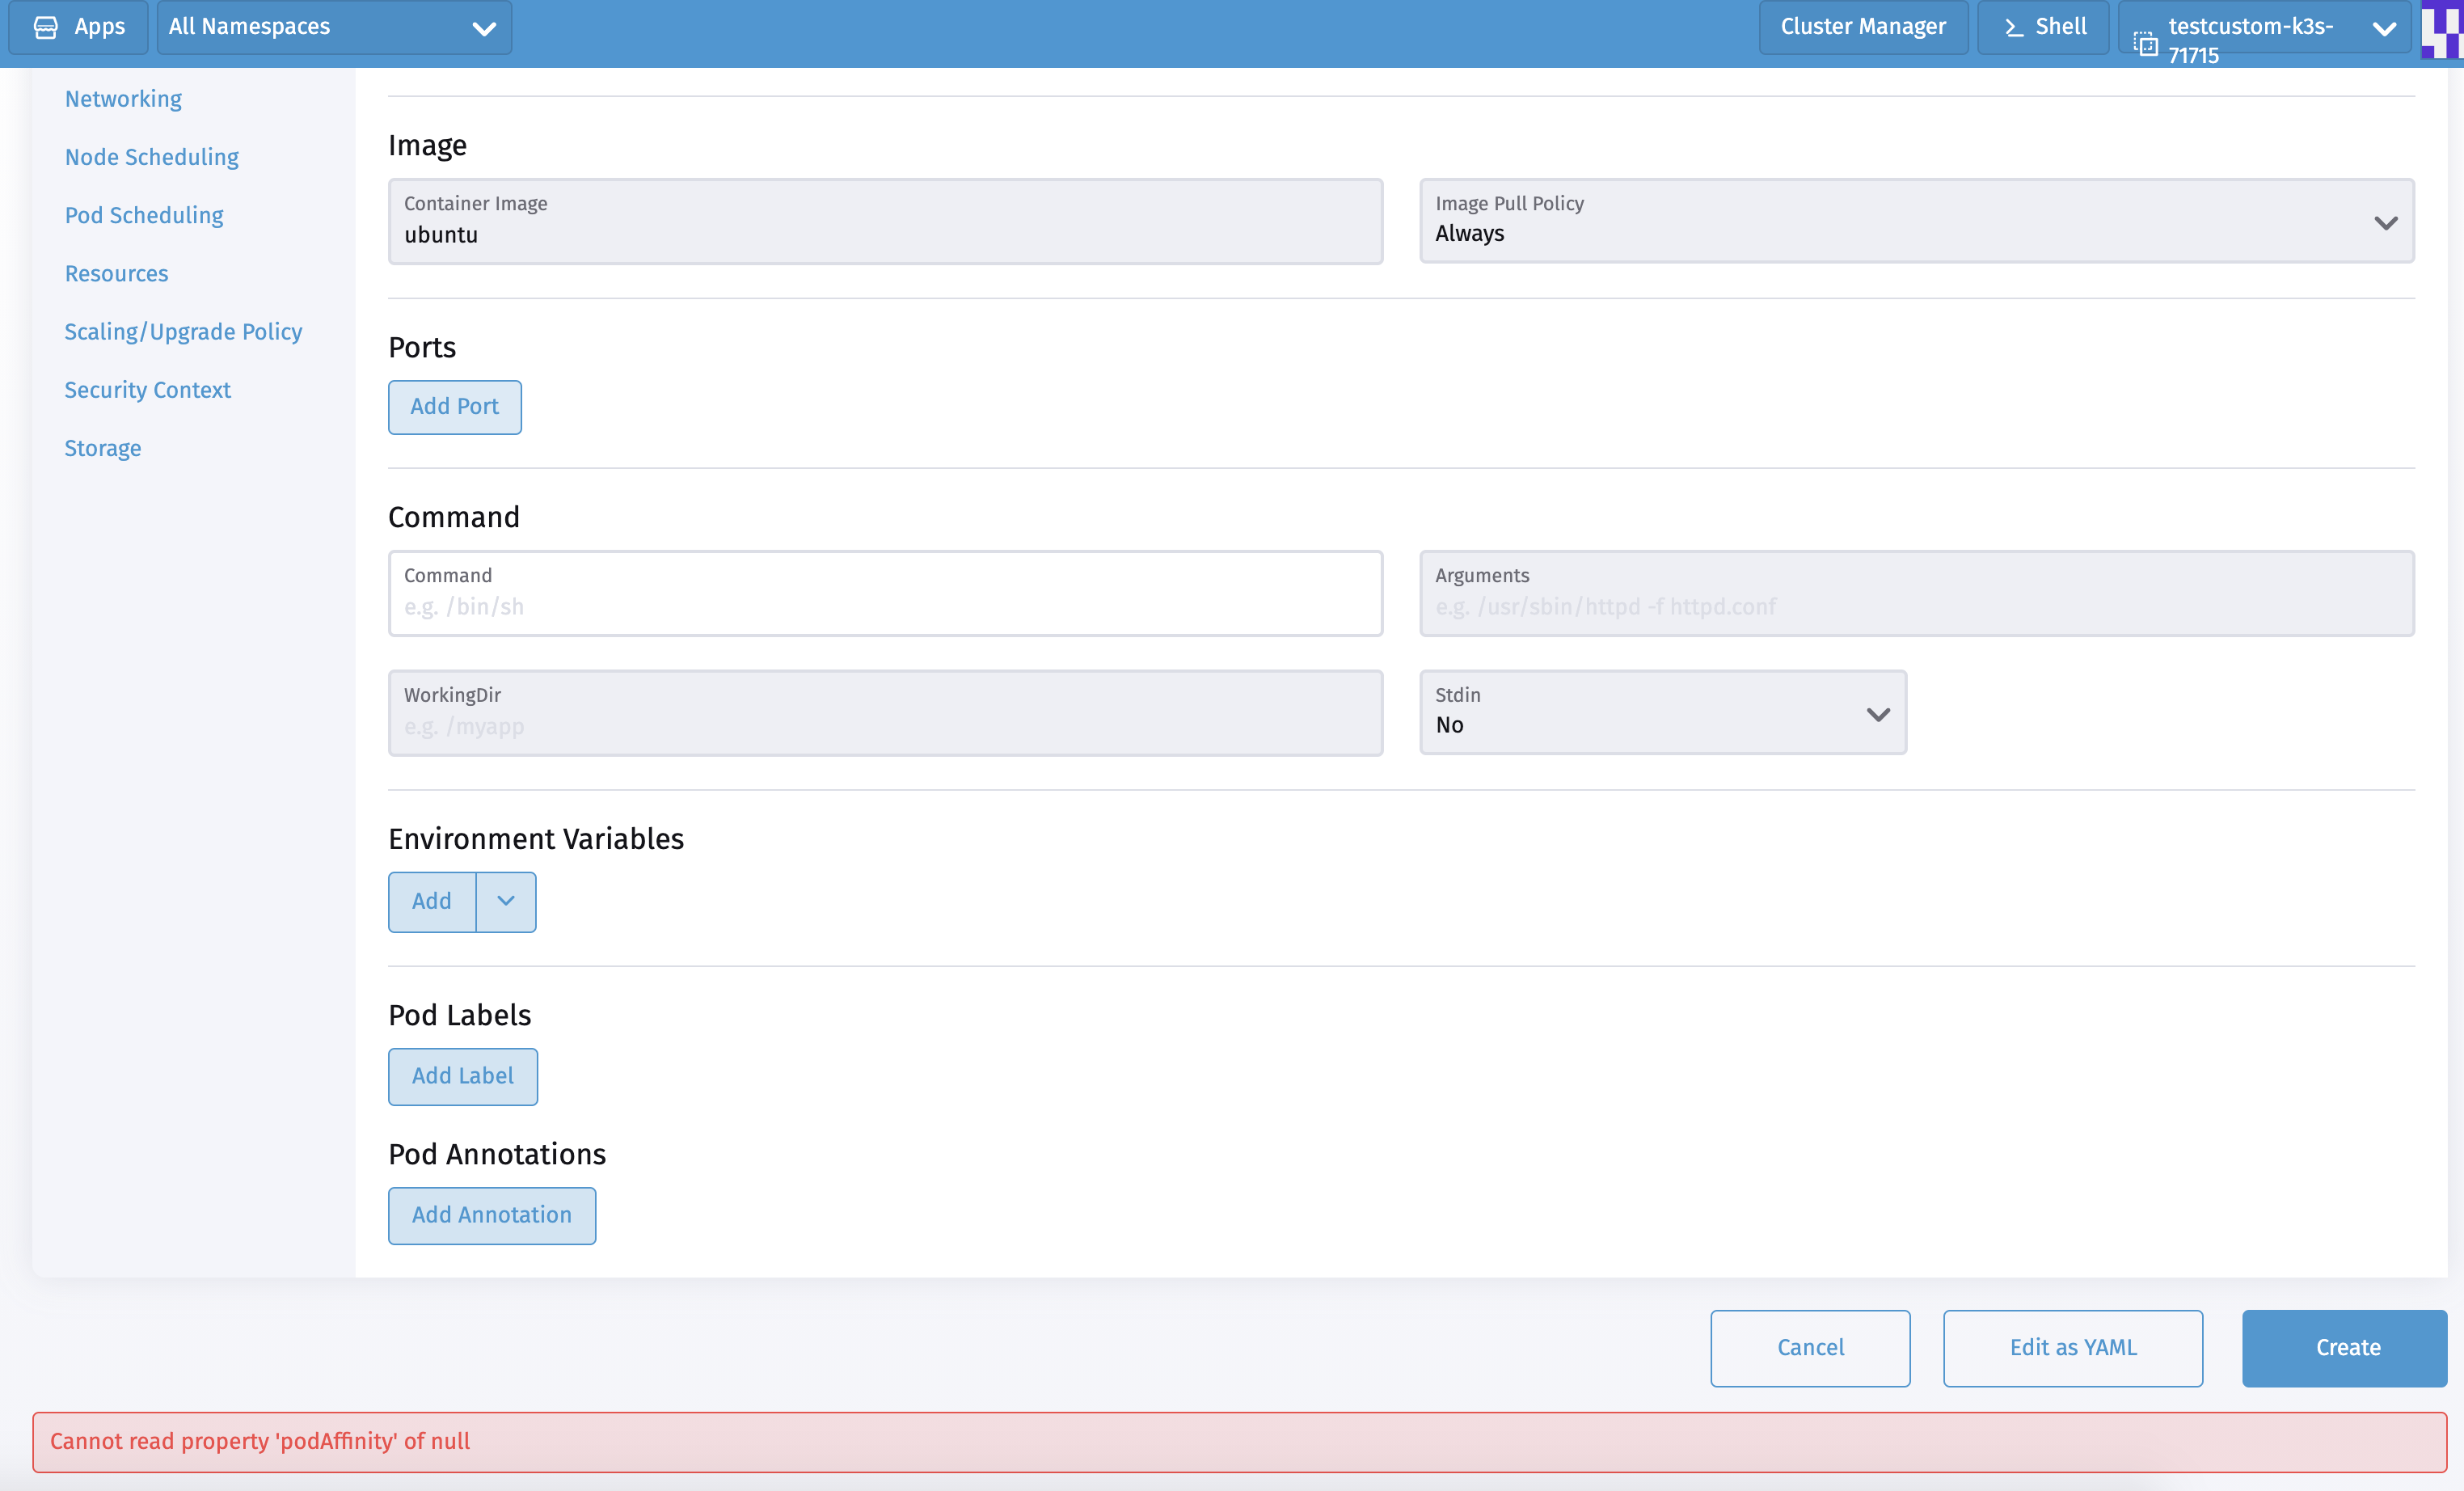Open Cluster Manager
2464x1491 pixels.
click(1862, 27)
